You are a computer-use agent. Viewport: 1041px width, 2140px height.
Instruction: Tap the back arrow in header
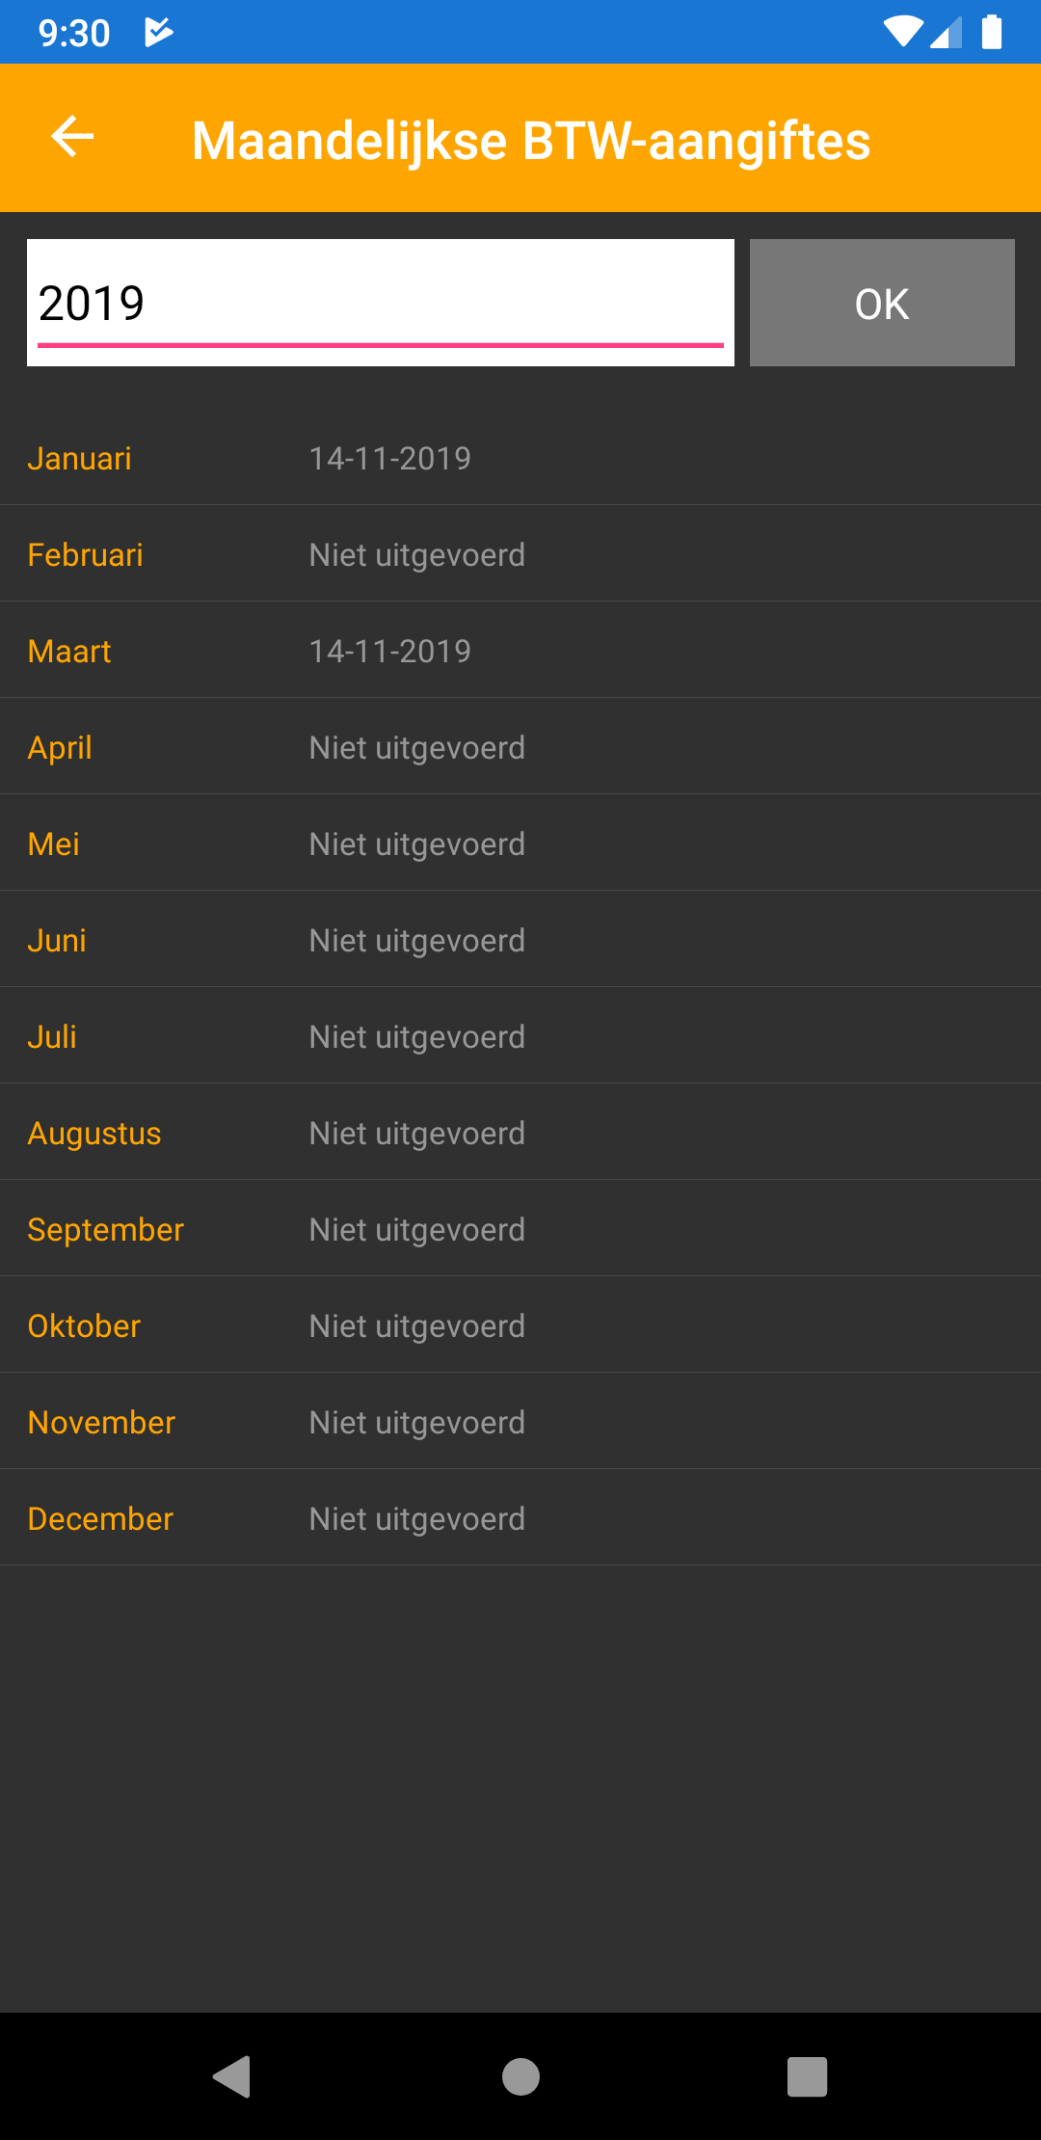[72, 137]
